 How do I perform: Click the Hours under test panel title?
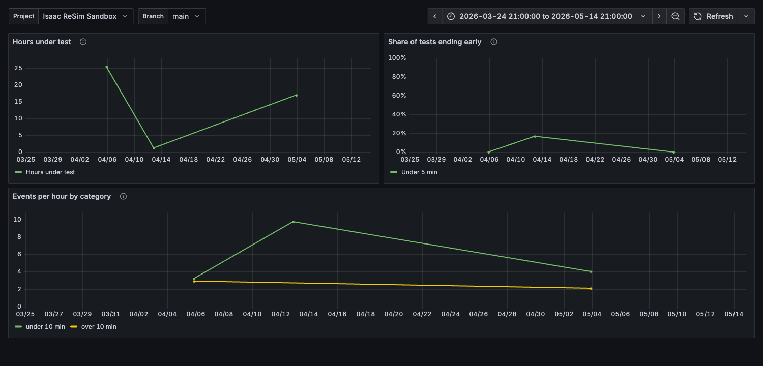coord(42,42)
